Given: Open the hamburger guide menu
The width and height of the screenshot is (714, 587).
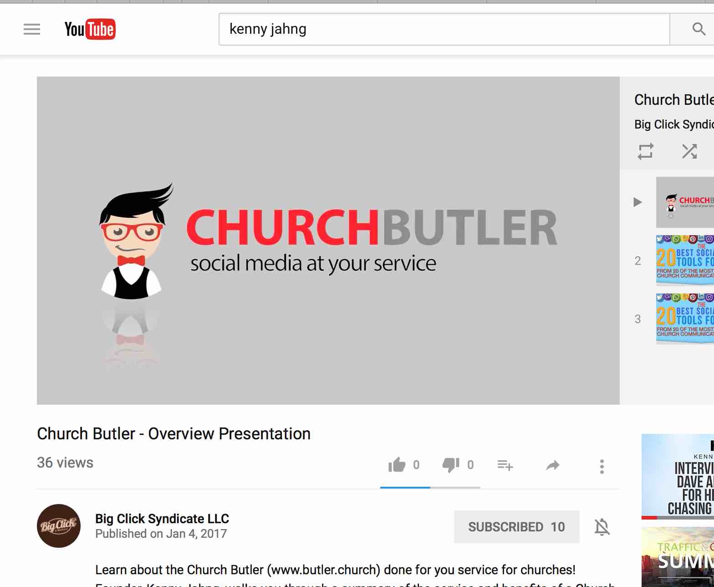Looking at the screenshot, I should (32, 29).
